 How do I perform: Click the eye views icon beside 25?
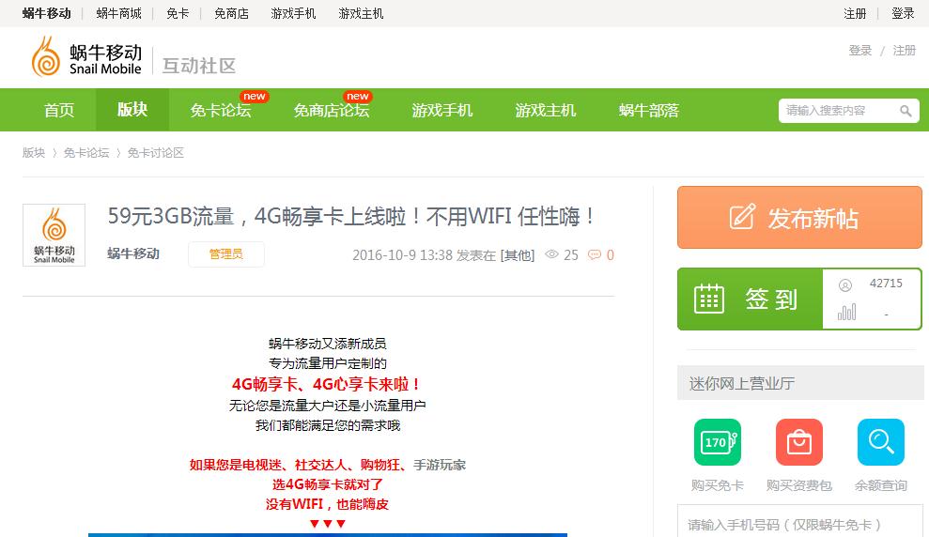point(551,254)
